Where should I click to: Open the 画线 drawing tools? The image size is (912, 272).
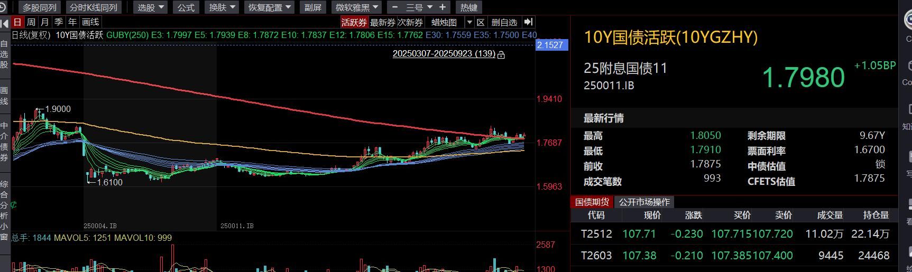(90, 22)
